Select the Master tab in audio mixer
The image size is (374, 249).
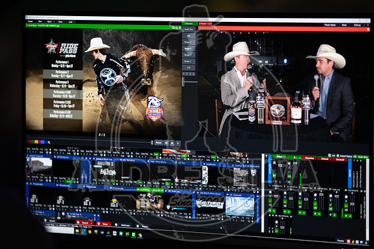[279, 156]
